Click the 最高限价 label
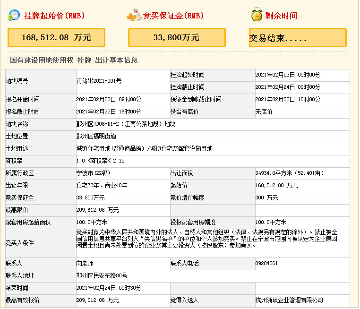360x309 pixels. tap(17, 210)
